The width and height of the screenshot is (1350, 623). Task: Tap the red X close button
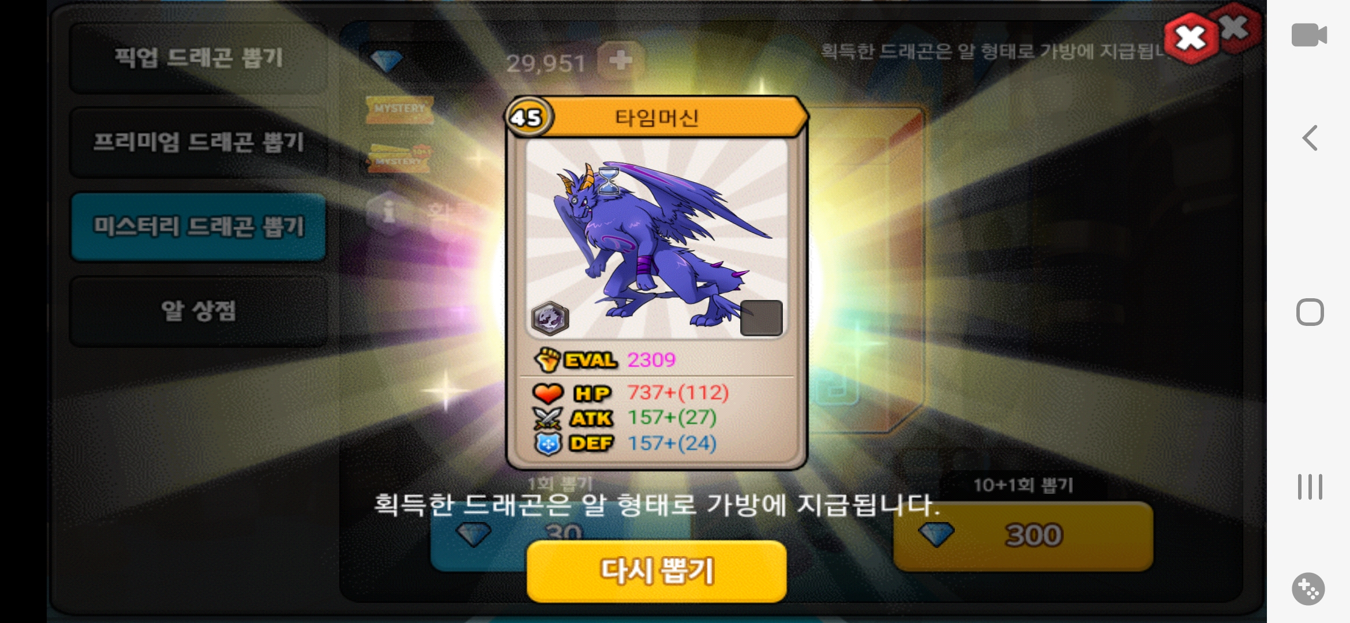(x=1191, y=38)
